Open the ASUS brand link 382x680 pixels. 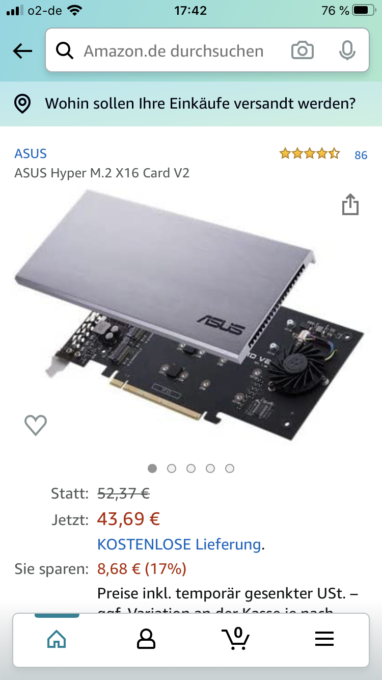coord(31,154)
